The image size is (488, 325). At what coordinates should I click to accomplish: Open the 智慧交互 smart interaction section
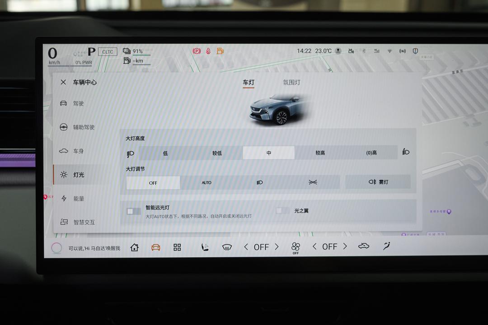point(78,222)
